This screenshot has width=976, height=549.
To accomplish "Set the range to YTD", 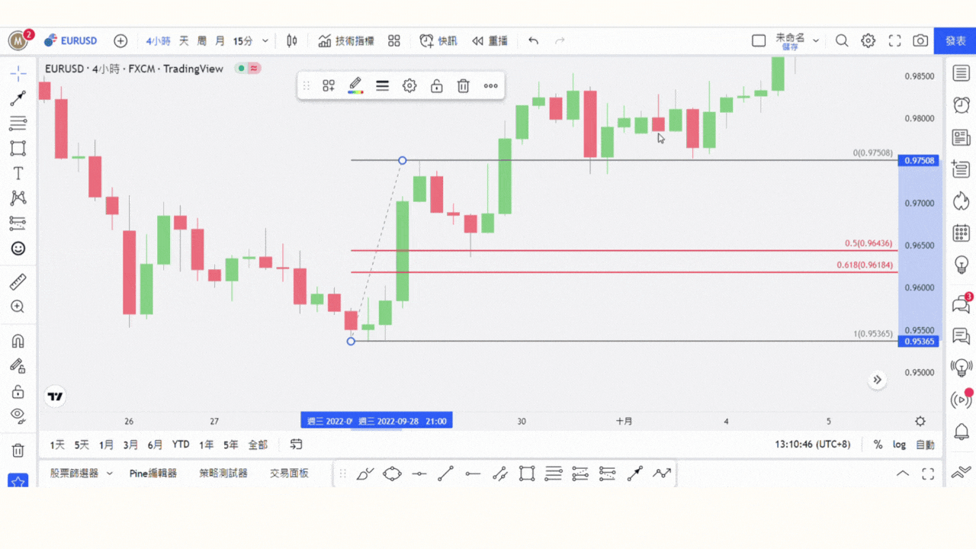I will [x=181, y=445].
